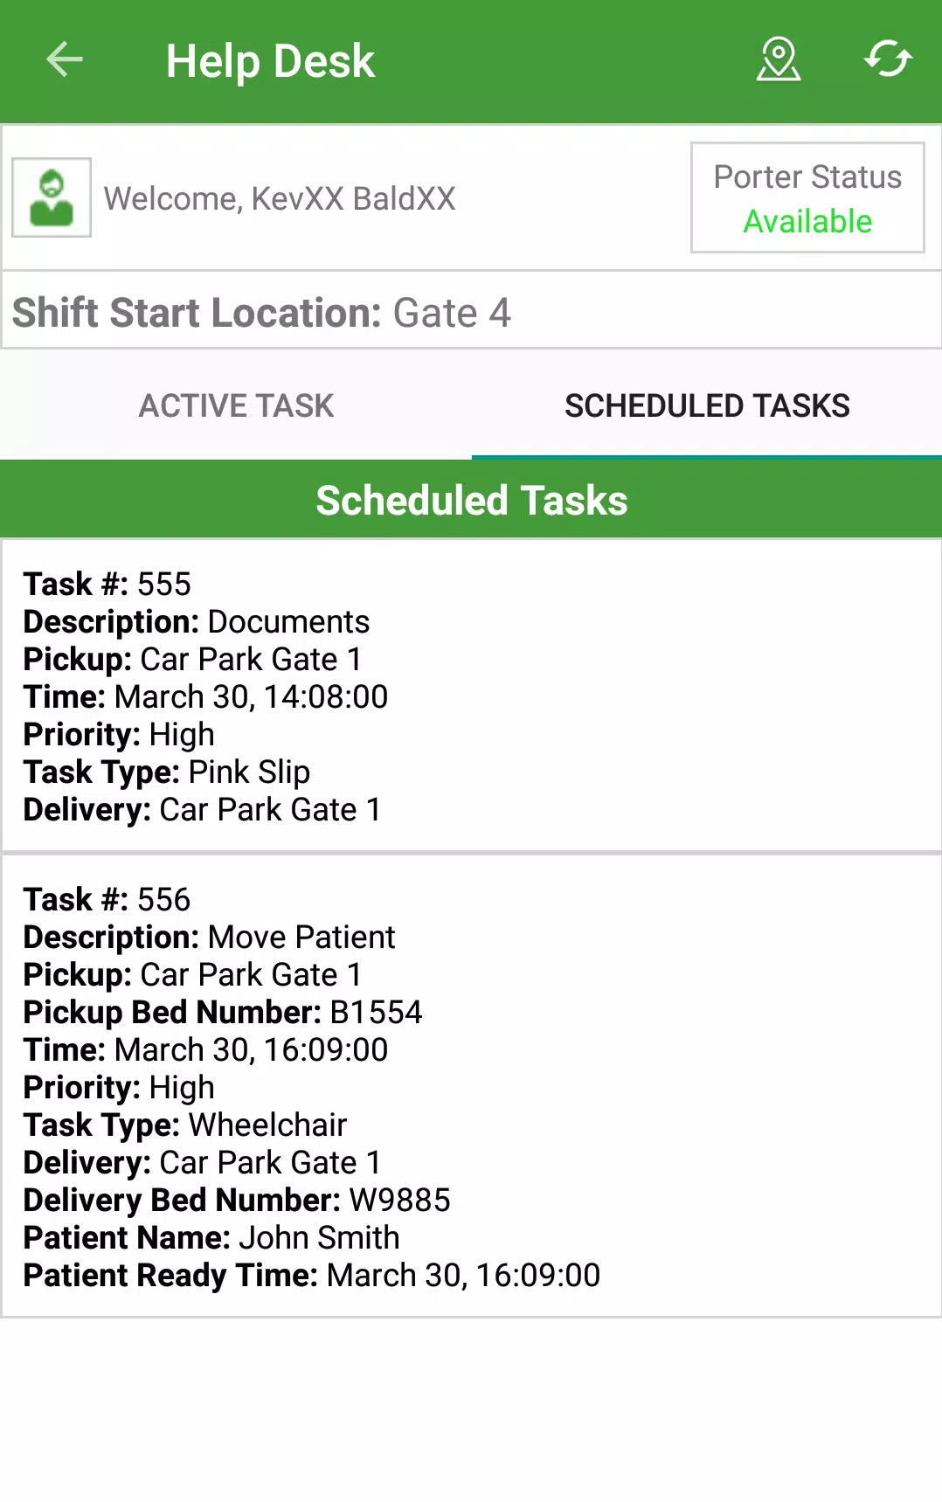Tap the Patient Name John Smith line
The image size is (942, 1502).
(211, 1237)
